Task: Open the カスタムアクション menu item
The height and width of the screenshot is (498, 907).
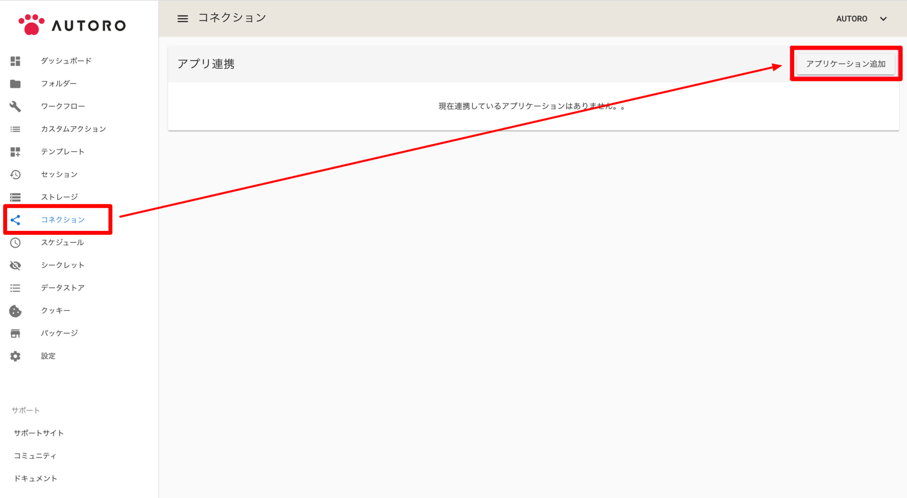Action: click(x=74, y=129)
